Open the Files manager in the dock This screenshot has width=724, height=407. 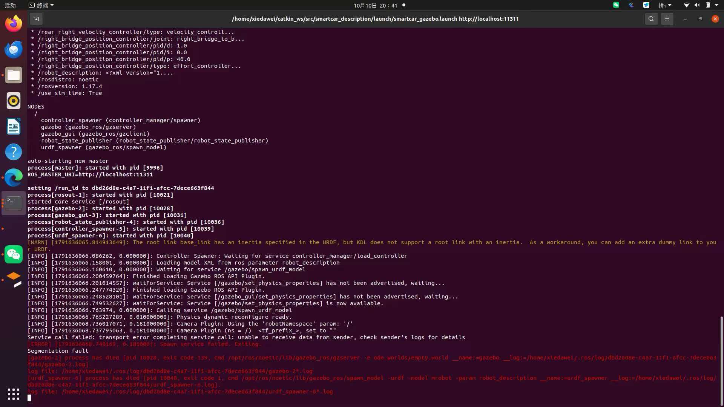[14, 75]
